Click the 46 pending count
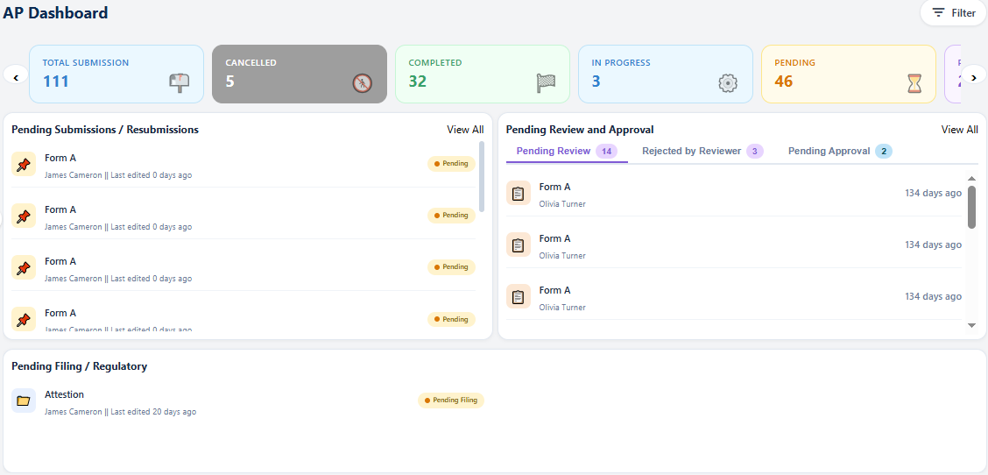Screen dimensions: 988x475 point(784,82)
